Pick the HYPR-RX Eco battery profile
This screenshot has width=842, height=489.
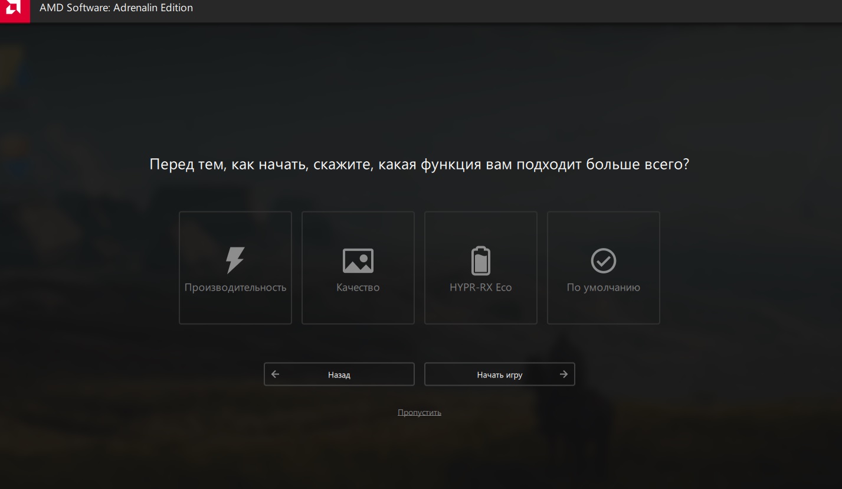click(481, 268)
